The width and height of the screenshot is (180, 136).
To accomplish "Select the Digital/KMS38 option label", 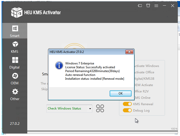I will [x=144, y=79].
